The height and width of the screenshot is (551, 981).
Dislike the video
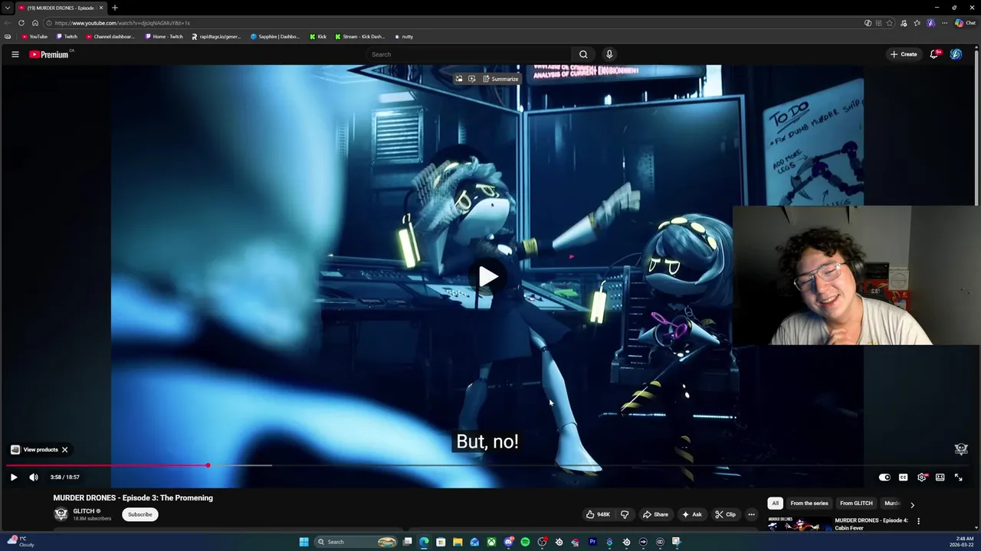(625, 514)
